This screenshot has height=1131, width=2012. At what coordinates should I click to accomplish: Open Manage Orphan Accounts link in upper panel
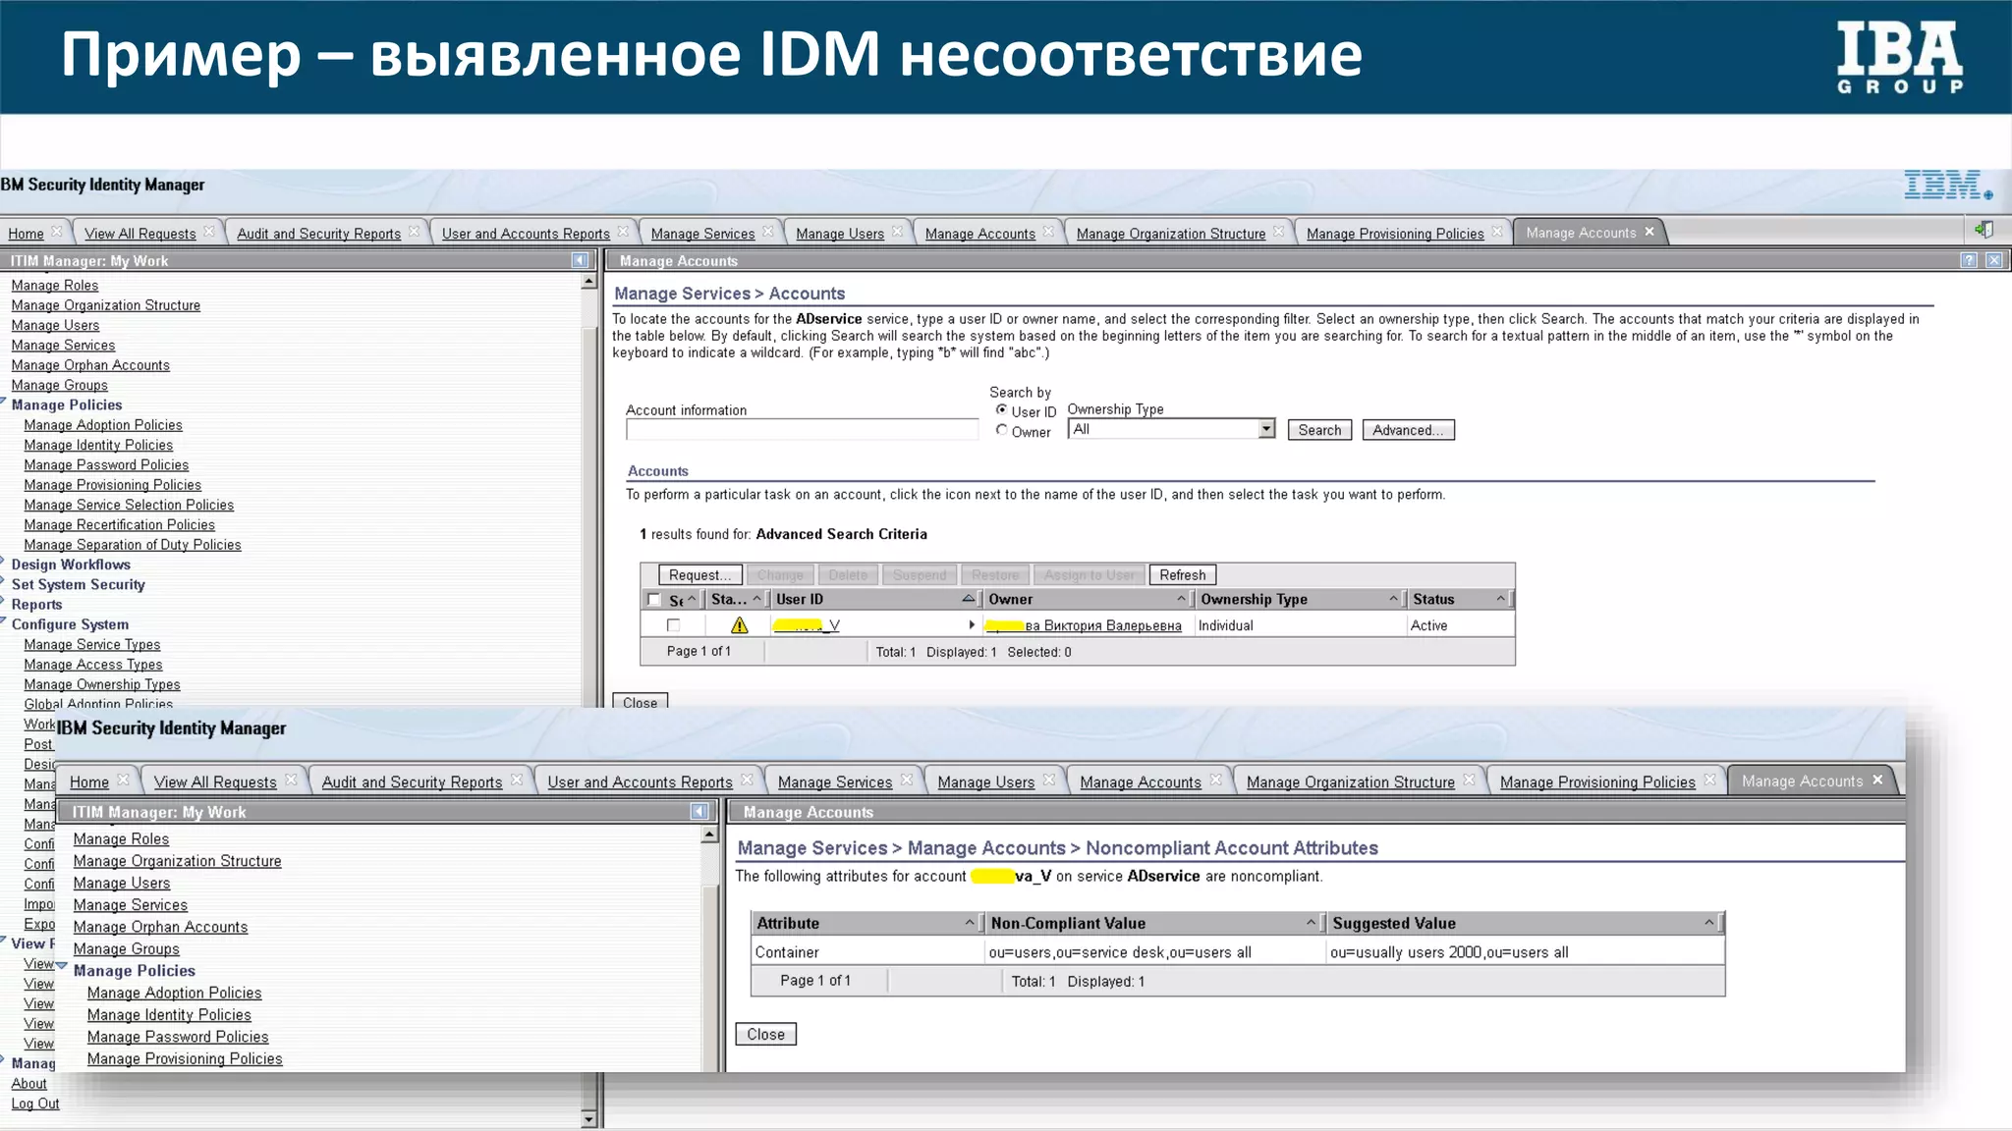(90, 365)
